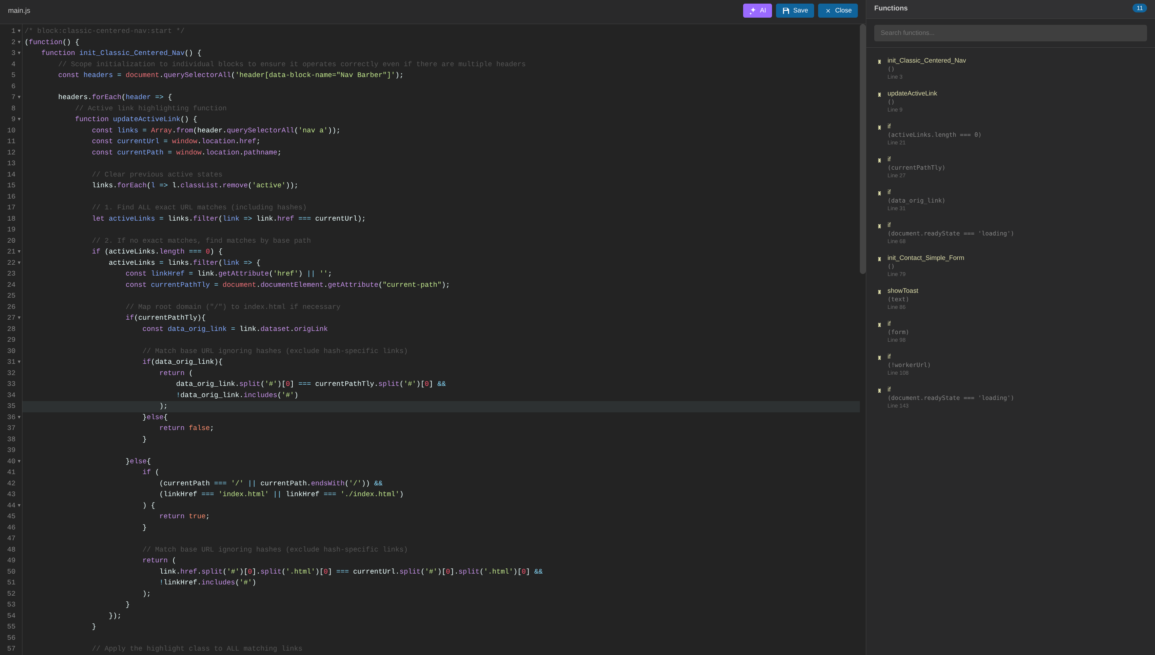Collapse fold arrow at line 2

(19, 42)
